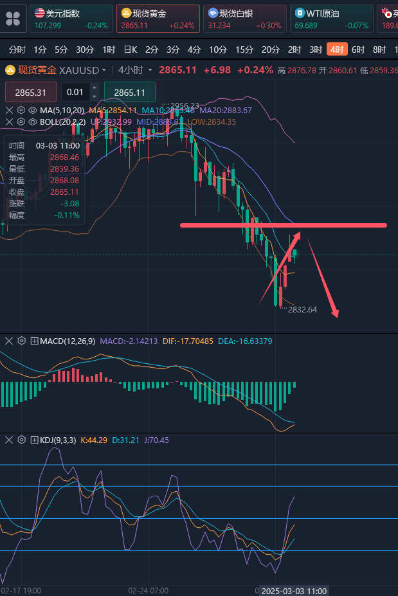Viewport: 398px width, 596px height.
Task: Select the active 4时 timeframe tab
Action: tap(337, 50)
